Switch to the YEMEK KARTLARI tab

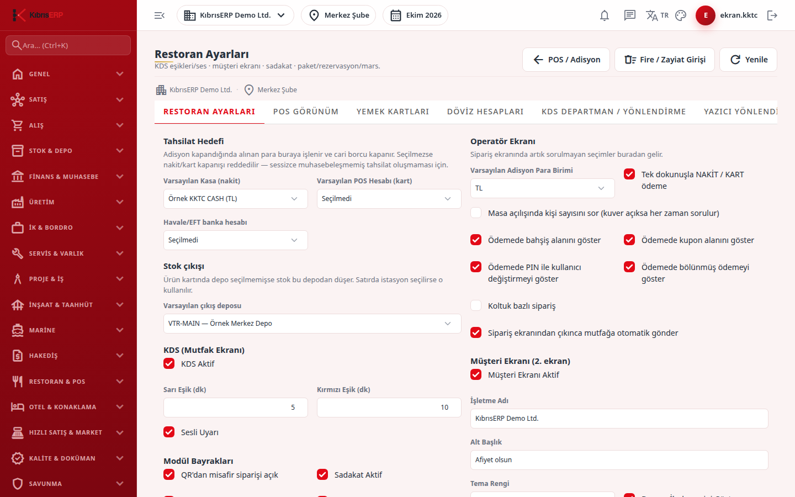(x=393, y=112)
